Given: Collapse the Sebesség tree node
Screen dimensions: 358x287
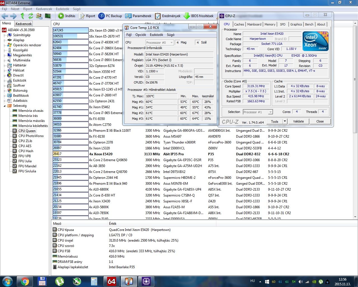Looking at the screenshot, I should click(4, 106).
